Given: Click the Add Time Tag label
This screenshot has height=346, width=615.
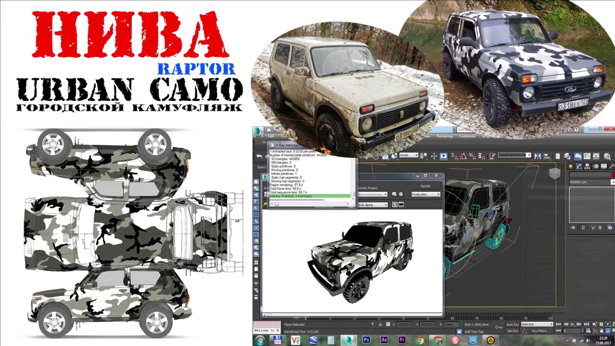Looking at the screenshot, I should coord(474,332).
